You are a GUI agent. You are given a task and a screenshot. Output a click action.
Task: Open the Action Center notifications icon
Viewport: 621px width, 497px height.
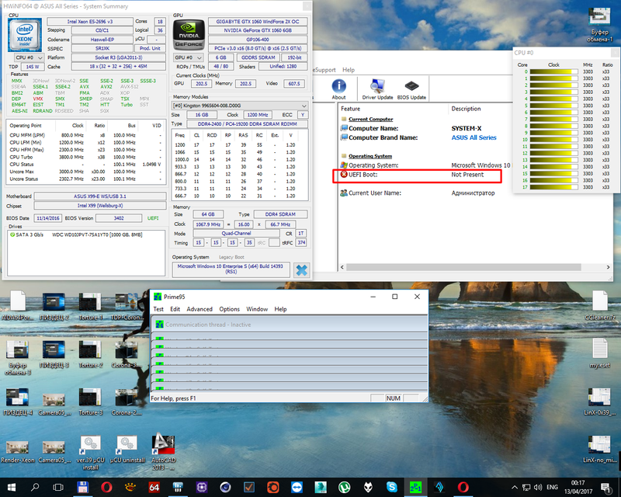point(606,487)
